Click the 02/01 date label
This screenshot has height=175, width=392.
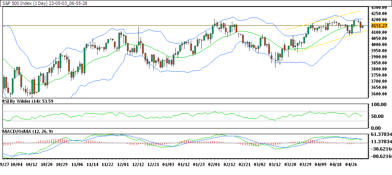214,165
